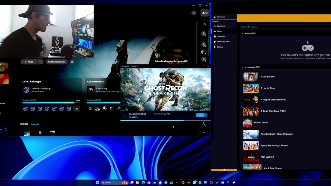Viewport: 331px width, 186px height.
Task: Open the +23 more challenges tile
Action: [76, 109]
